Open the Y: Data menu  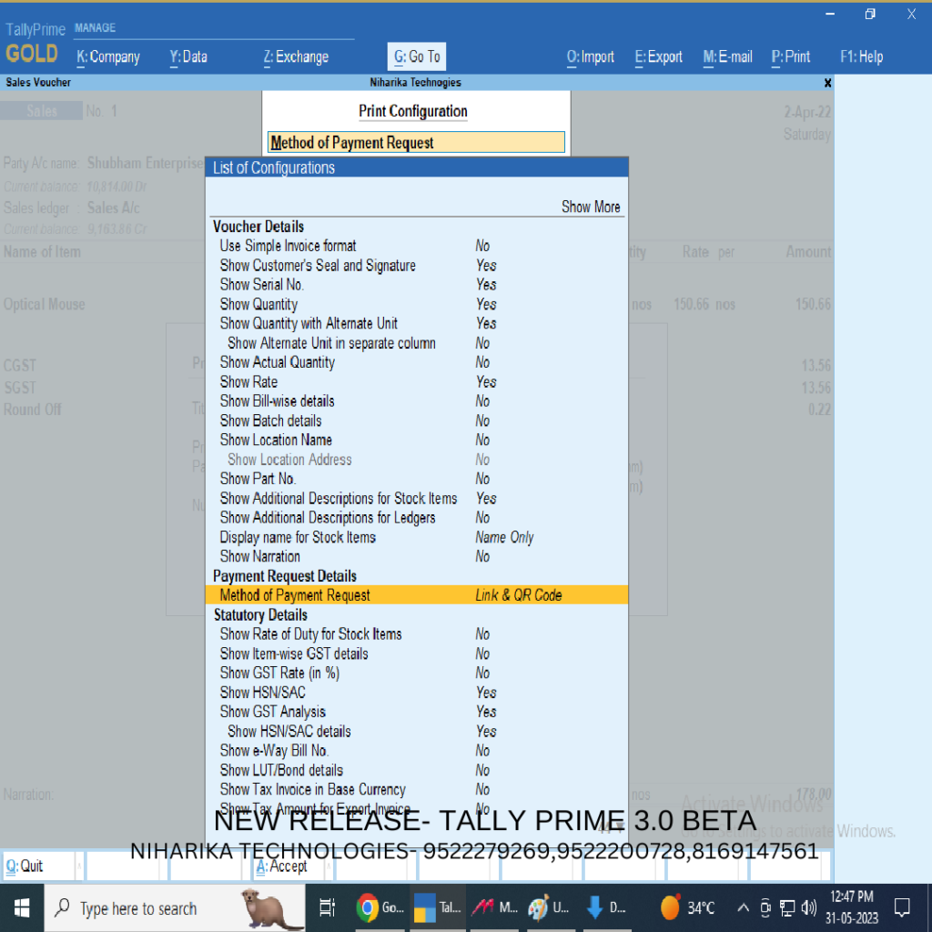pyautogui.click(x=187, y=57)
